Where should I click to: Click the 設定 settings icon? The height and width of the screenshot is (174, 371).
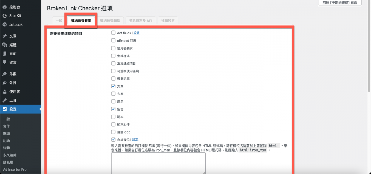[5, 109]
